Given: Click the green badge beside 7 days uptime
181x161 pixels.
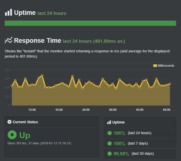Looking at the screenshot, I should tap(109, 143).
